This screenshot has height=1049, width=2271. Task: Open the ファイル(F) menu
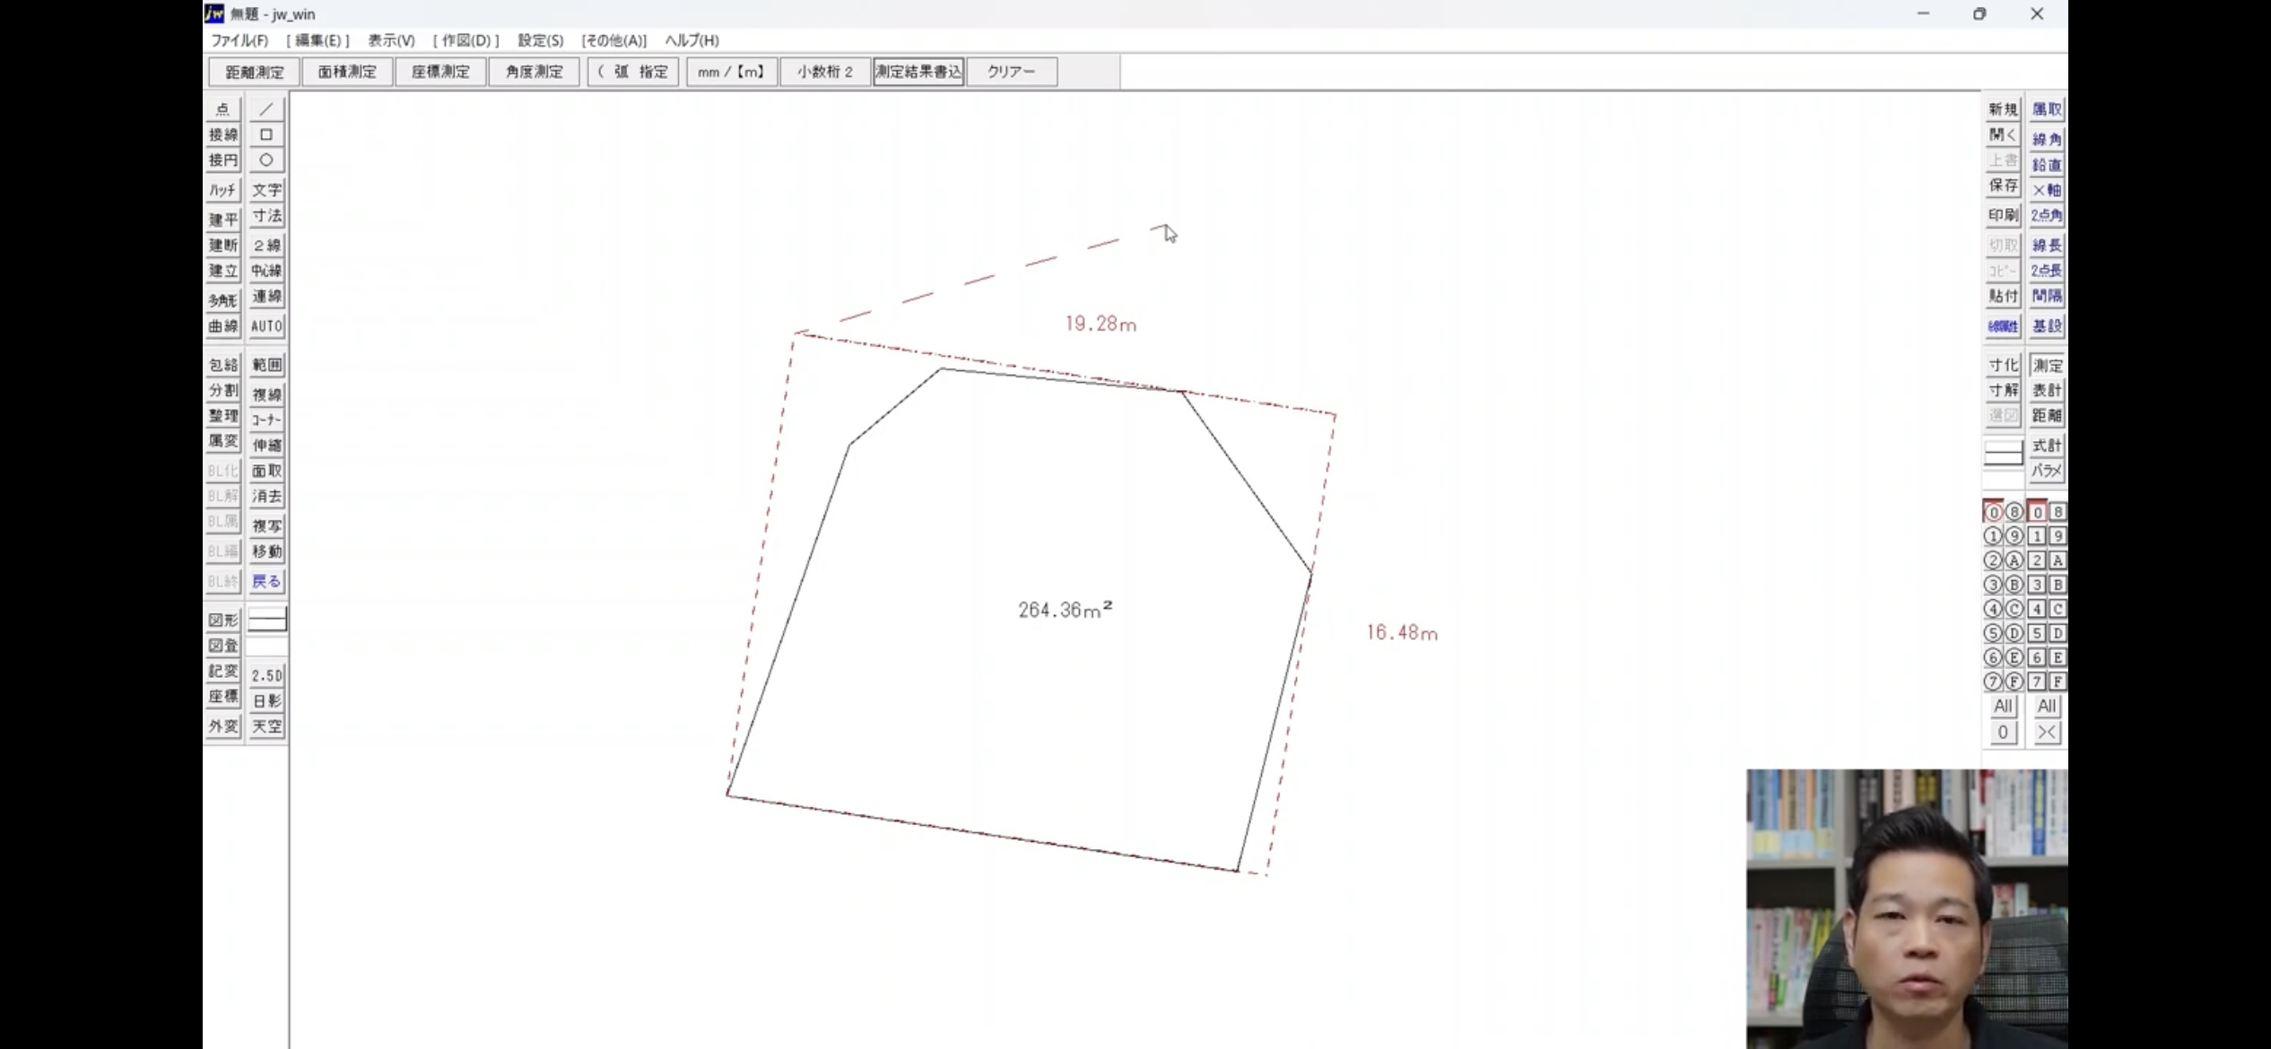239,40
